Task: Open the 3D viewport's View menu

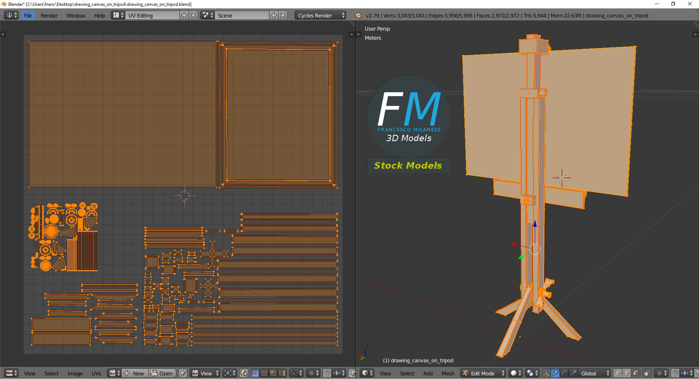Action: click(385, 373)
